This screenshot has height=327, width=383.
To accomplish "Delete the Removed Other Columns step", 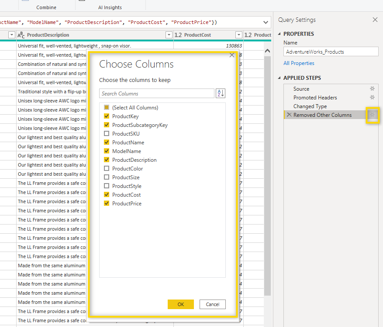I will coord(289,115).
